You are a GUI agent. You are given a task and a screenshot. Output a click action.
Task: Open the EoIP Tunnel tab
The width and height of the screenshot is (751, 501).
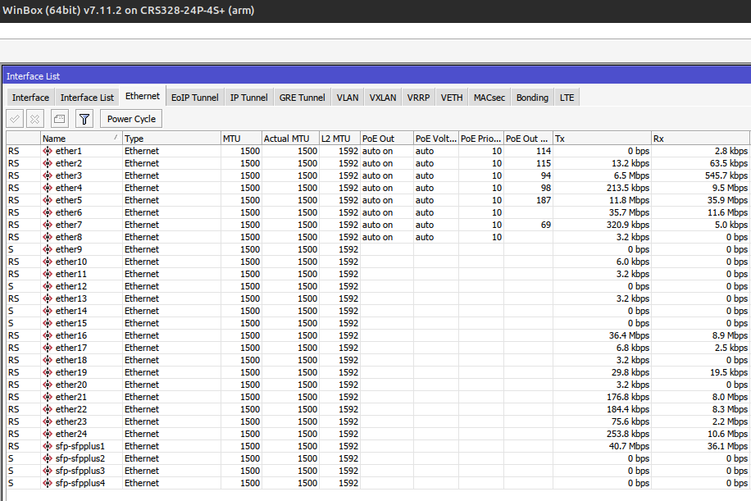coord(195,98)
